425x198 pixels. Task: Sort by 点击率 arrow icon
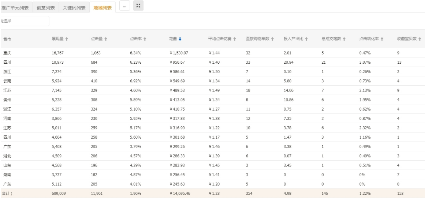click(x=145, y=39)
